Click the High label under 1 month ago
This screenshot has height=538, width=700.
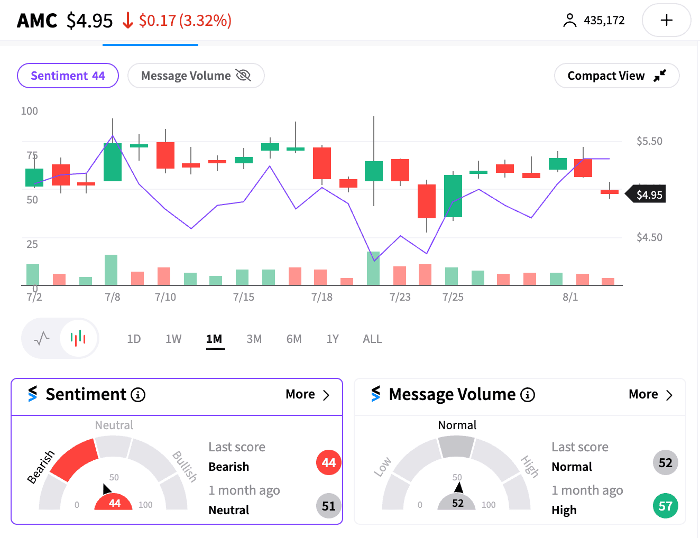coord(564,511)
